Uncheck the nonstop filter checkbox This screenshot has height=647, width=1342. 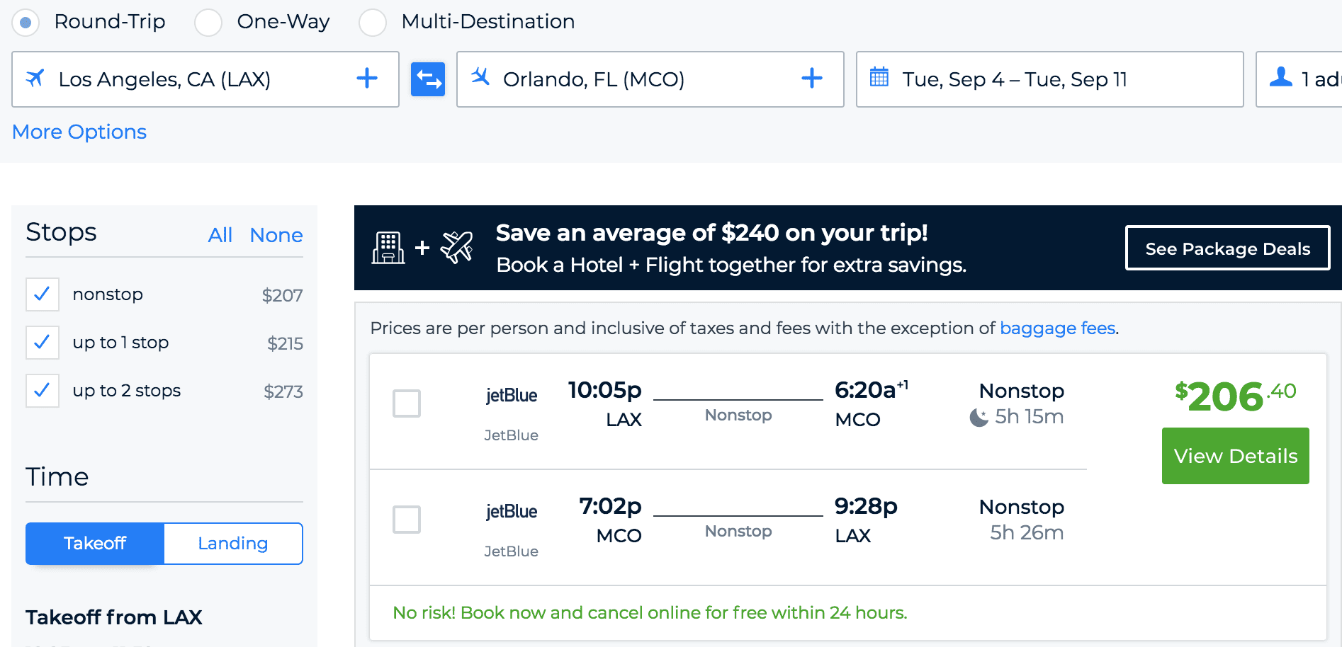tap(43, 294)
